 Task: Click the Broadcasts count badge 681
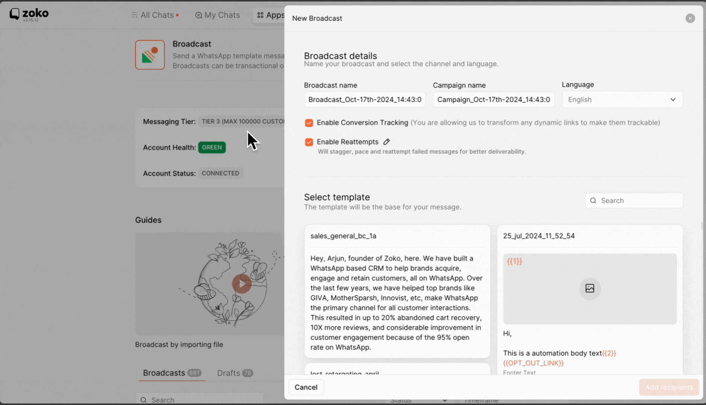click(194, 373)
